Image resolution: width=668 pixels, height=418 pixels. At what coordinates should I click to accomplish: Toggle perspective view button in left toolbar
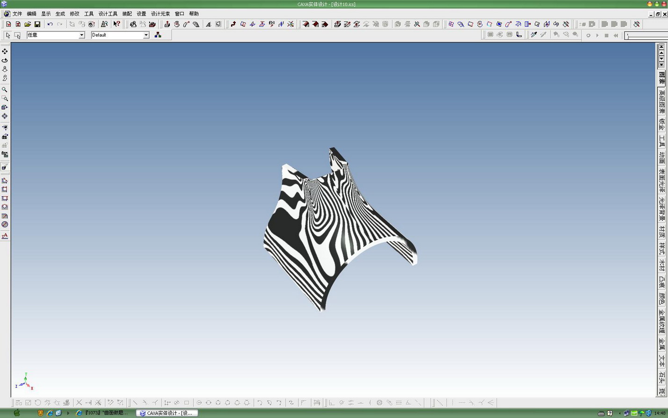5,167
